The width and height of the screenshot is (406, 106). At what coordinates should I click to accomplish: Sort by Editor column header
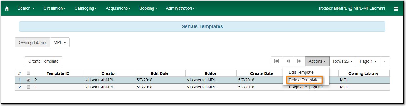click(x=211, y=73)
